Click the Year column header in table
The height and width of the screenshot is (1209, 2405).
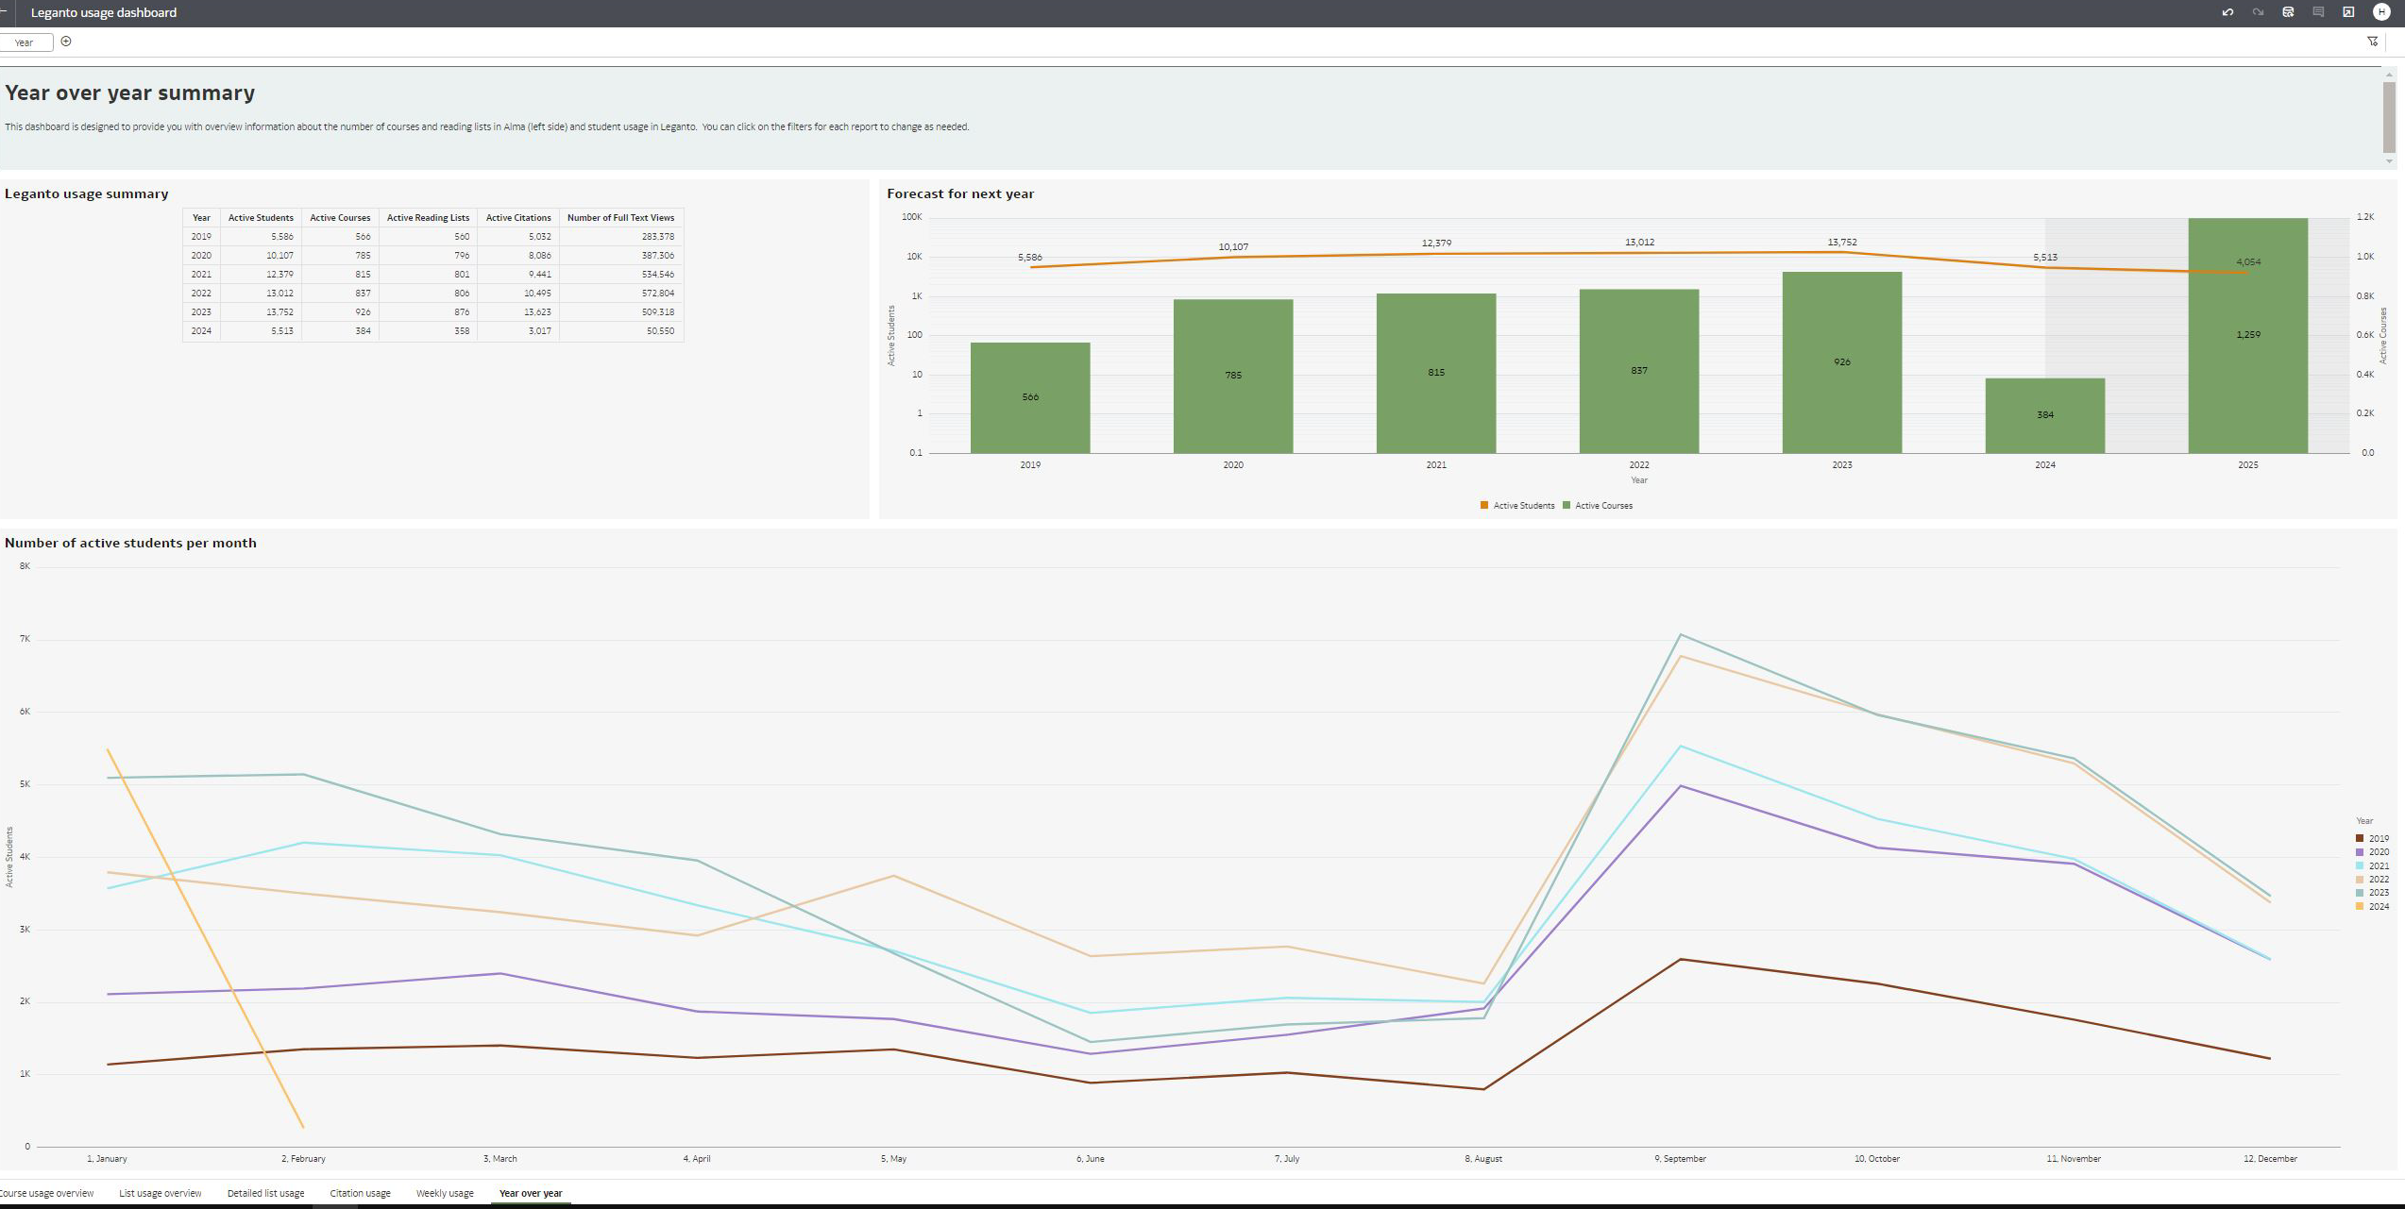(201, 218)
